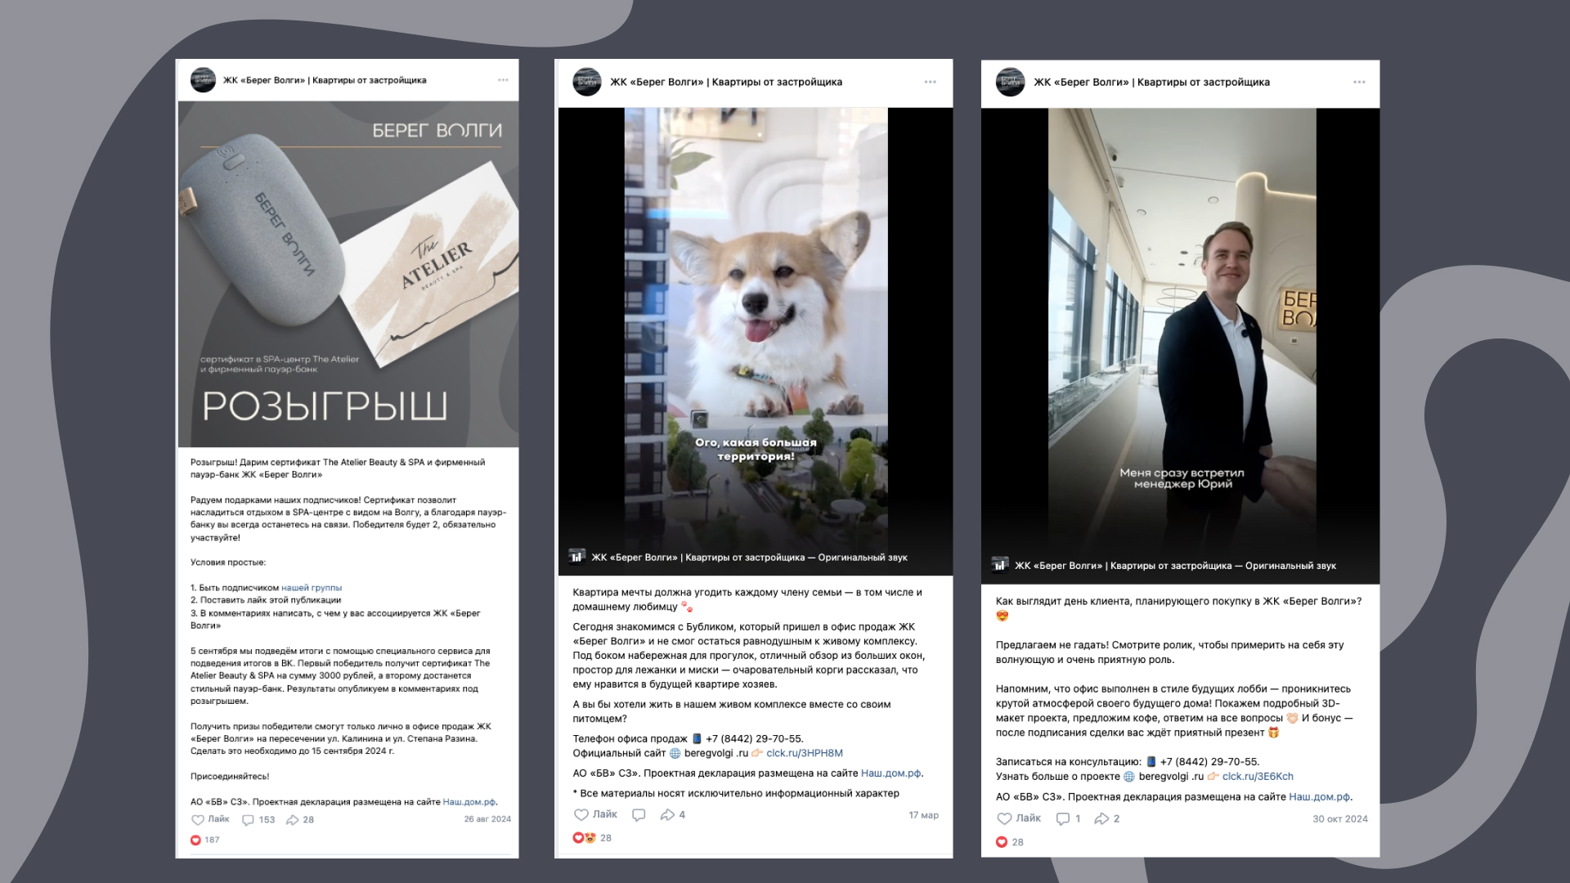Click corgi post community title
This screenshot has width=1570, height=883.
coord(726,82)
